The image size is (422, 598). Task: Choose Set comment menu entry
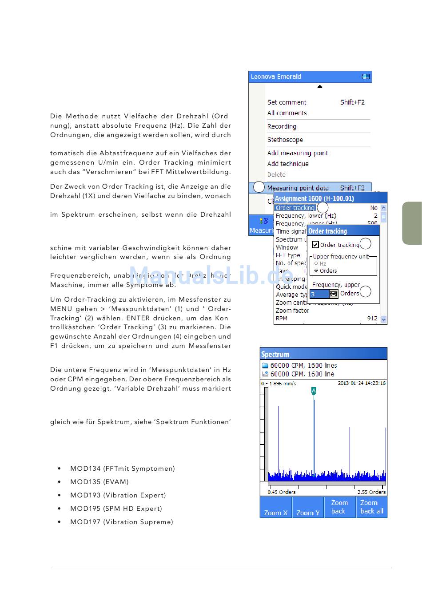[287, 102]
